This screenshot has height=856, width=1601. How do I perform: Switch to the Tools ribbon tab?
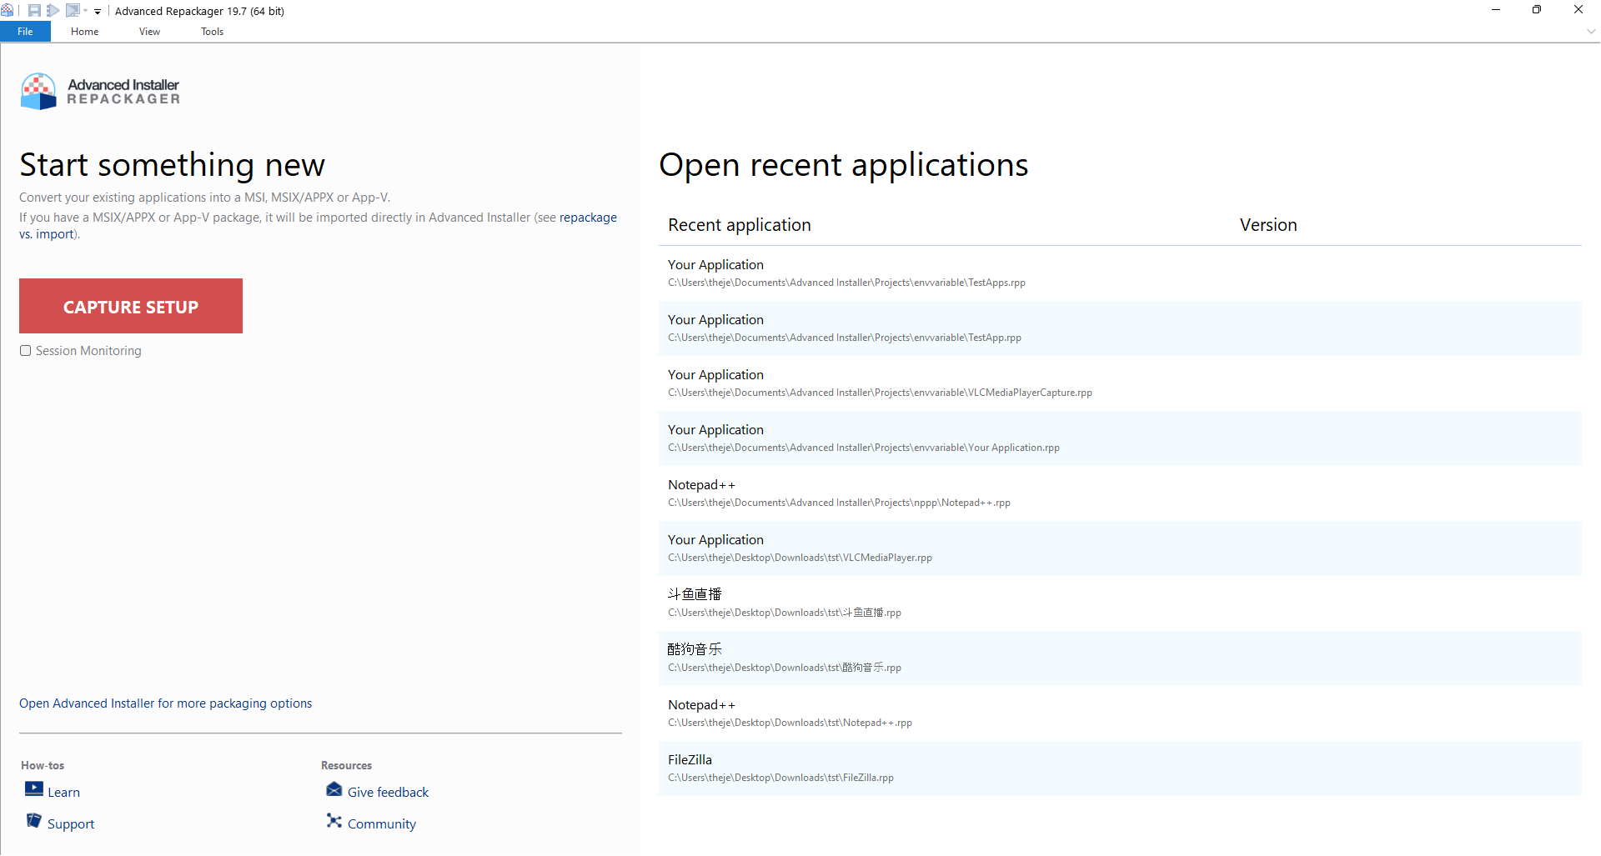point(212,32)
